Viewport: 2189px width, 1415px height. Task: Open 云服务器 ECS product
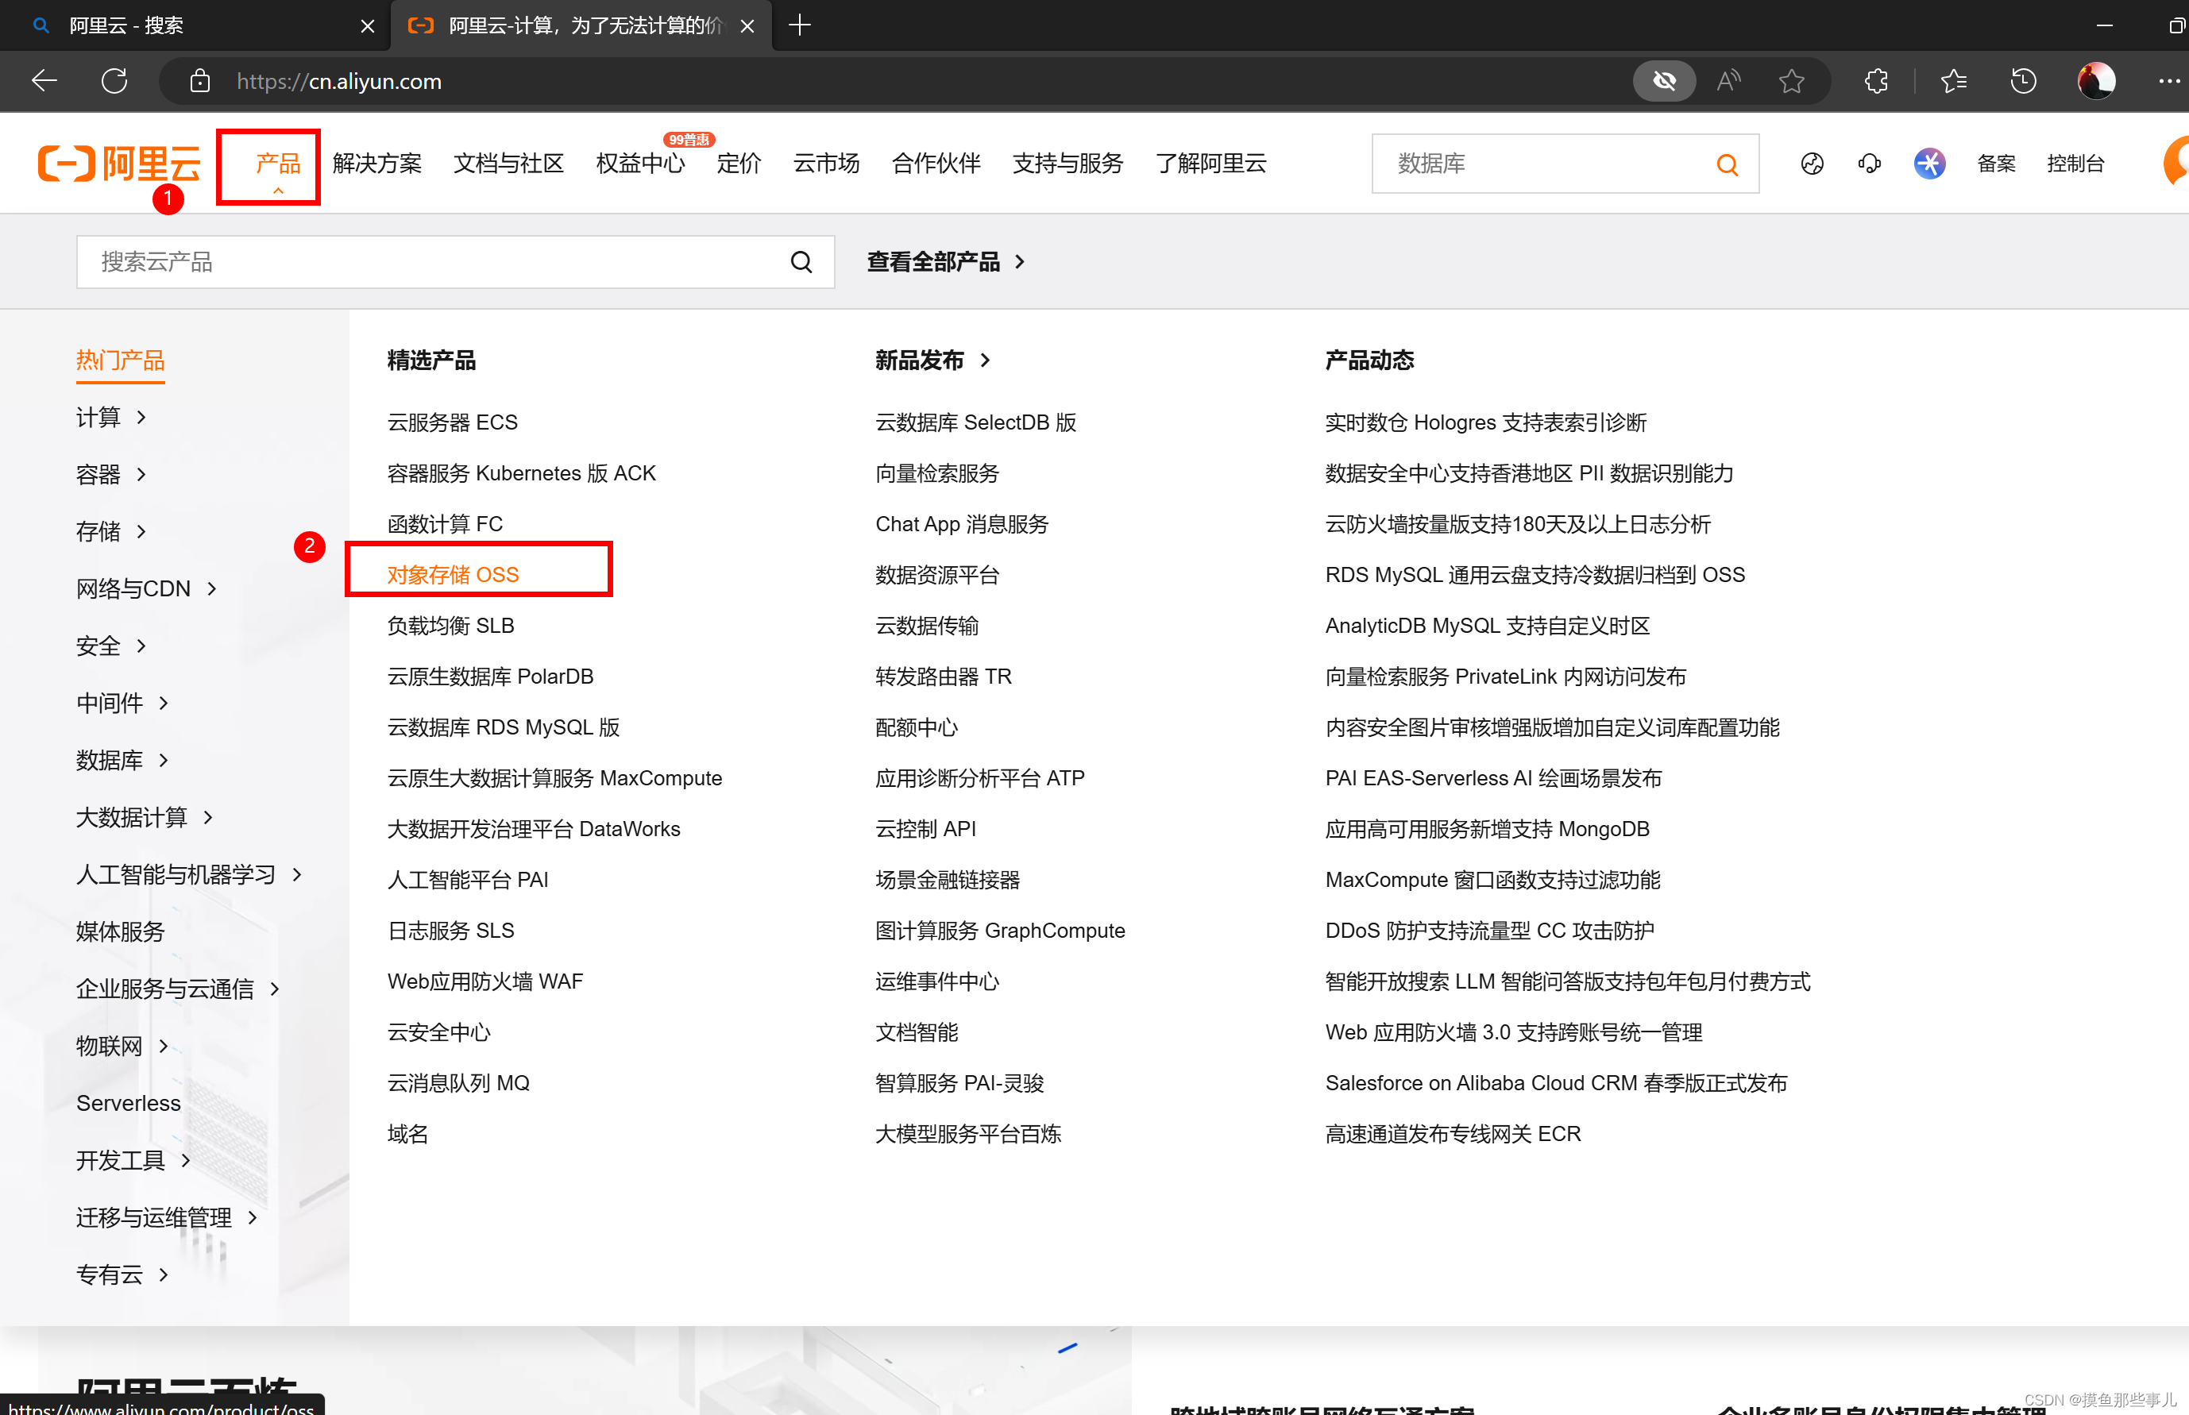(452, 422)
